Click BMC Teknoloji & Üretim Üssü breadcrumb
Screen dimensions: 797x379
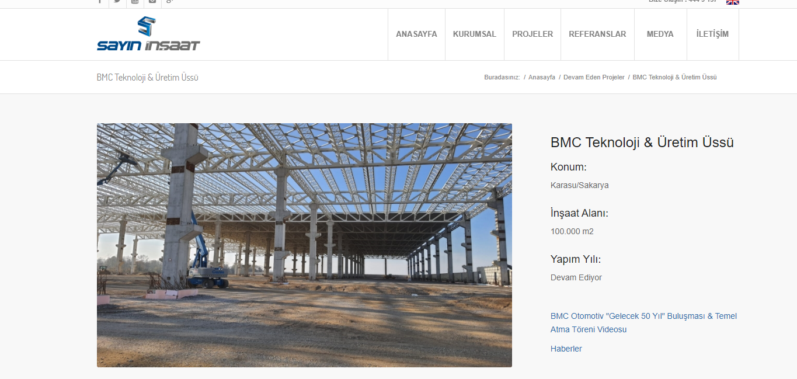pyautogui.click(x=674, y=78)
